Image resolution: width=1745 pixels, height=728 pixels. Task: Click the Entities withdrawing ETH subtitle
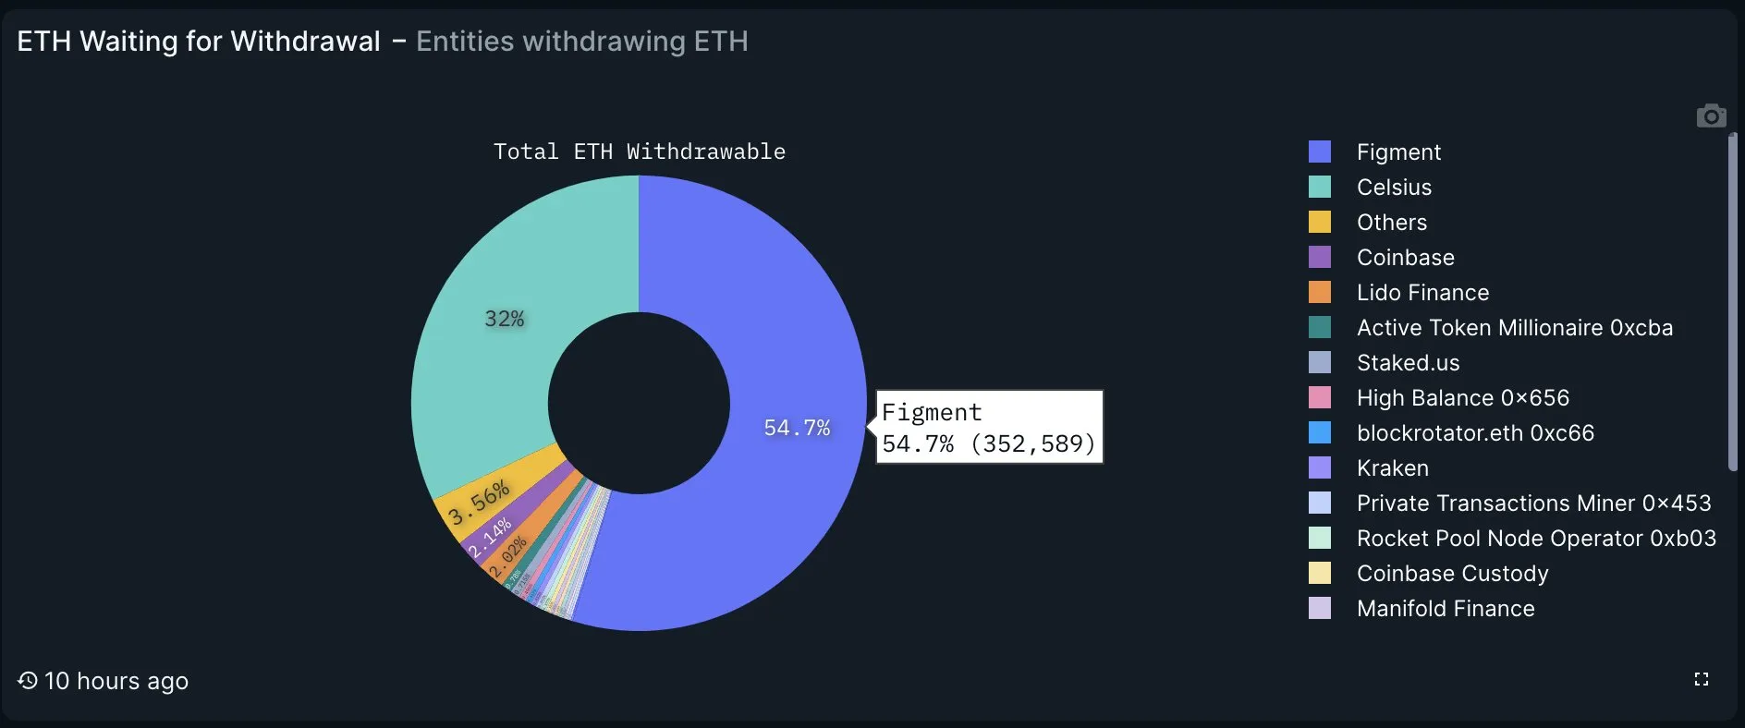pos(581,42)
